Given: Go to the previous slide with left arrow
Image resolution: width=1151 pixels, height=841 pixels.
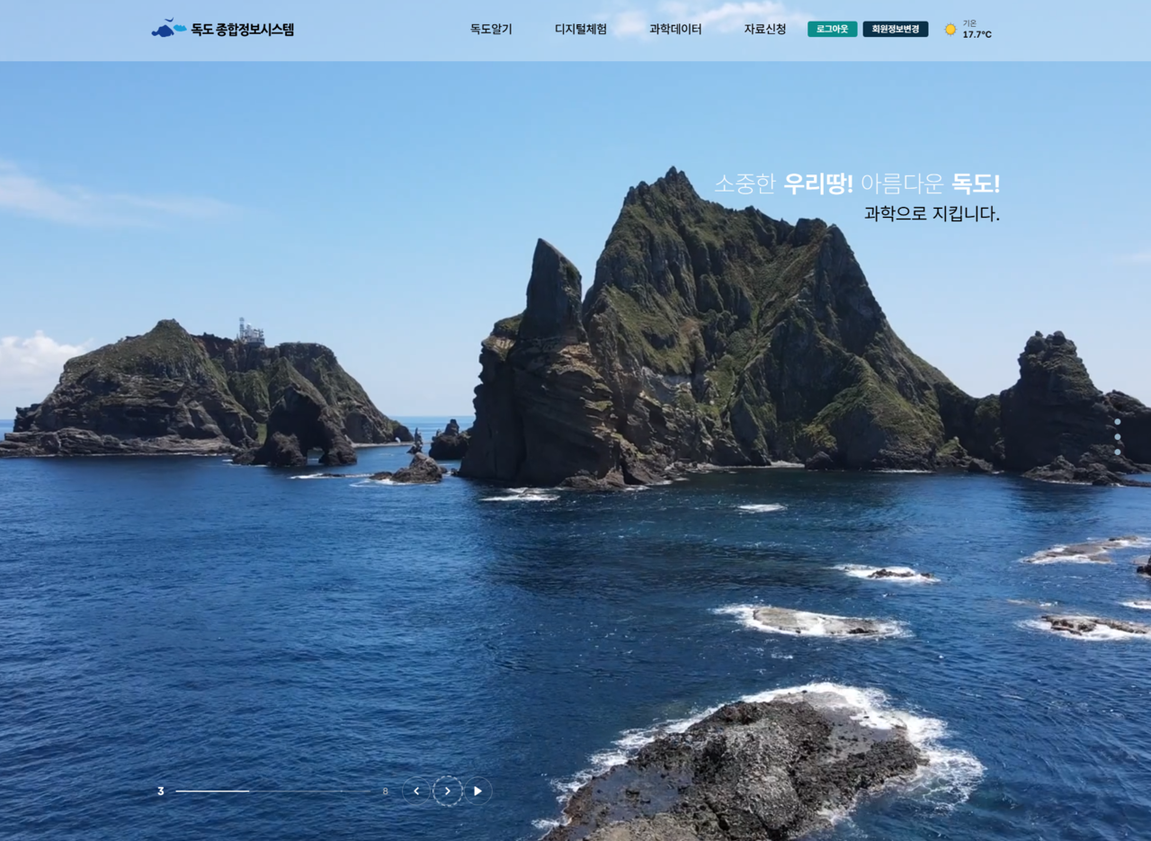Looking at the screenshot, I should tap(416, 792).
